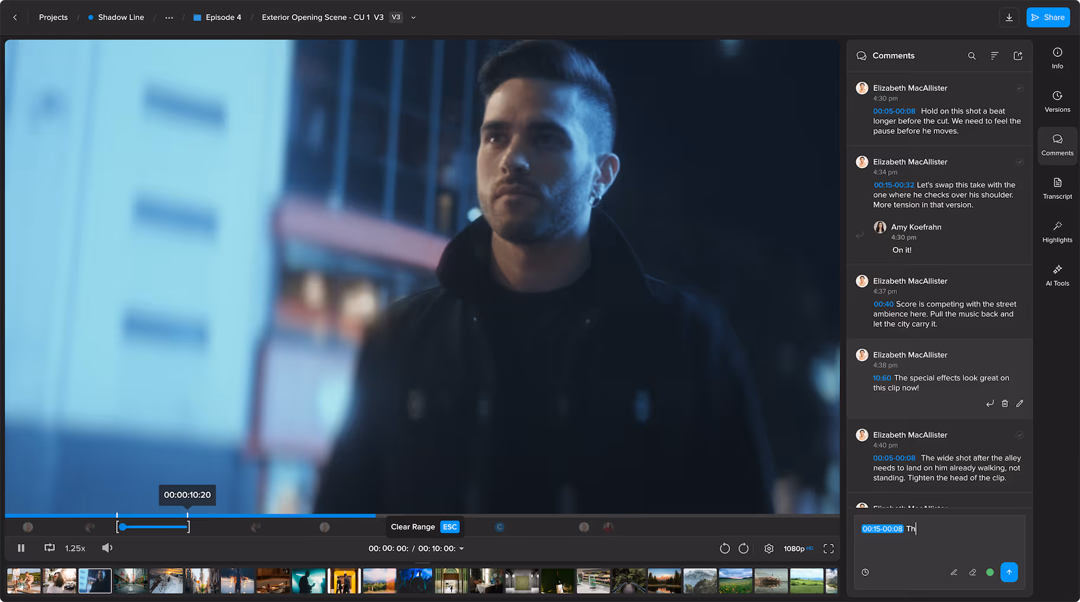Enter fullscreen playback mode

(x=828, y=548)
